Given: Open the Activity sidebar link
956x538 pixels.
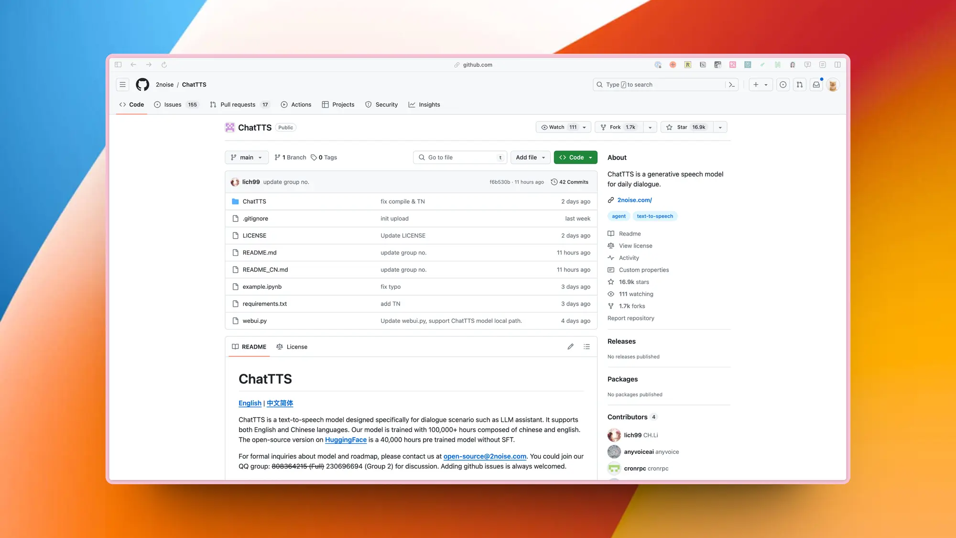Looking at the screenshot, I should tap(629, 258).
